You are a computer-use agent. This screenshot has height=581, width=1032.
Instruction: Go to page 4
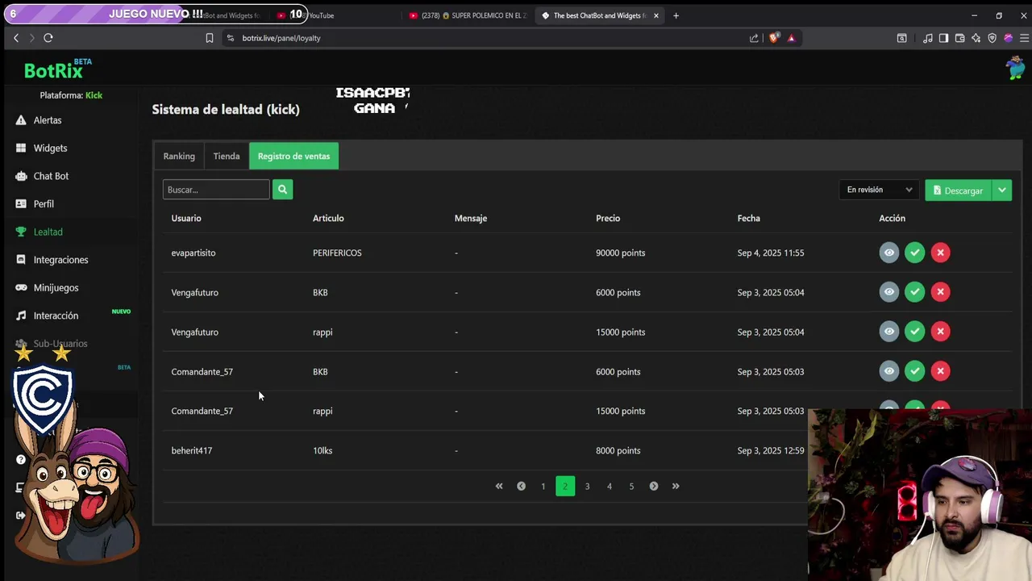coord(610,486)
